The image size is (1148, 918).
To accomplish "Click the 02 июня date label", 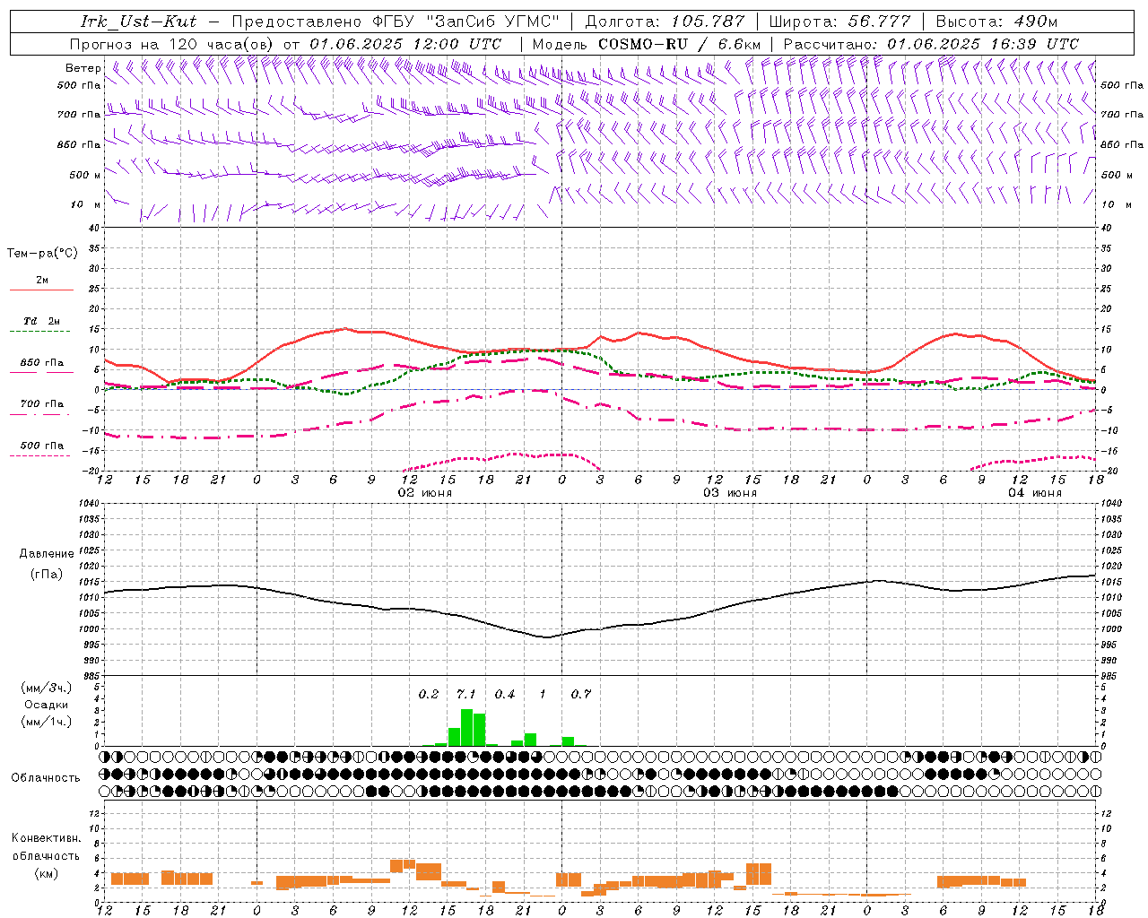I will click(x=425, y=493).
